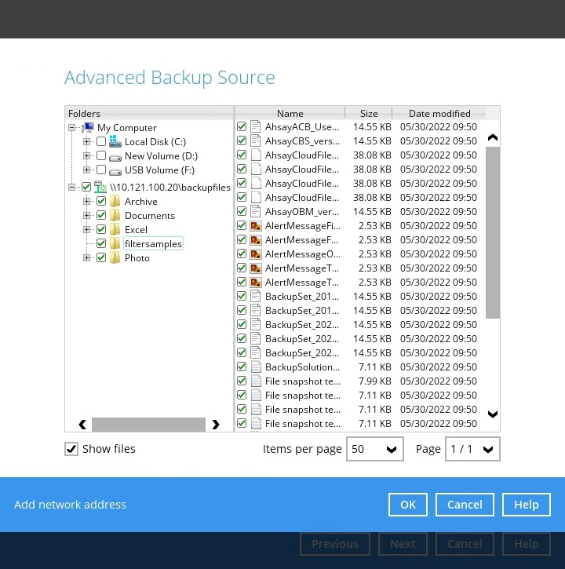Click the Add network address link

click(x=70, y=505)
